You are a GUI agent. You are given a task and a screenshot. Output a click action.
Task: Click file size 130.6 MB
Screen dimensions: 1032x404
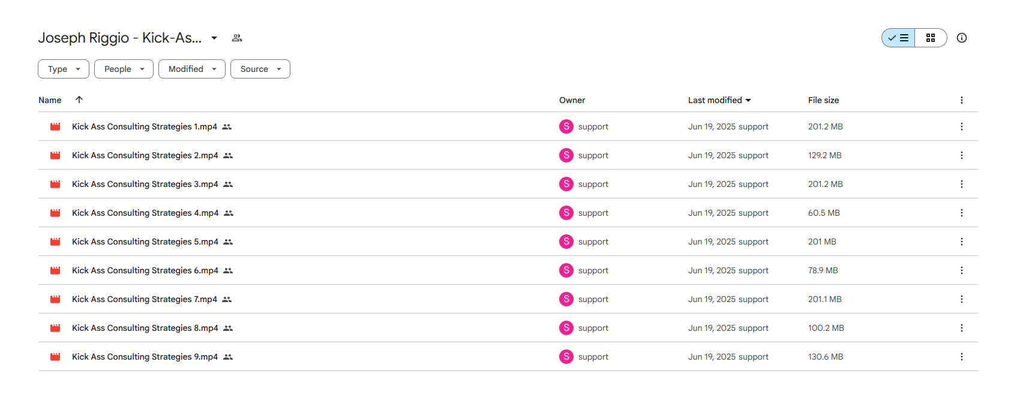tap(826, 357)
